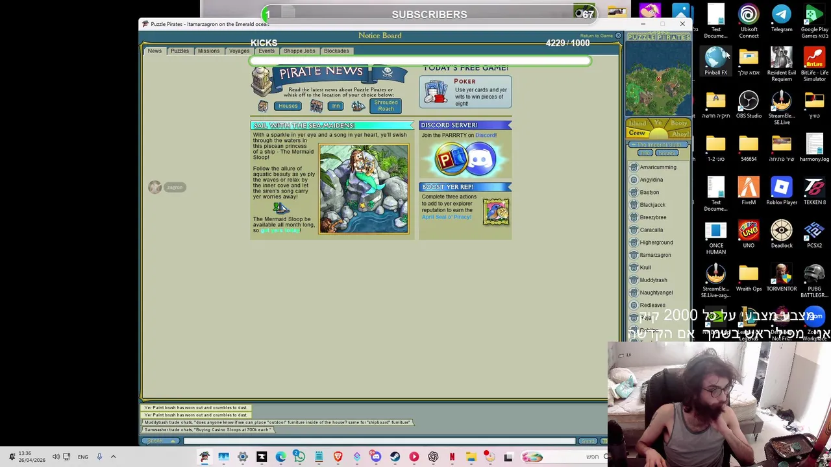Go to the Events tab
The height and width of the screenshot is (467, 831).
coord(266,51)
